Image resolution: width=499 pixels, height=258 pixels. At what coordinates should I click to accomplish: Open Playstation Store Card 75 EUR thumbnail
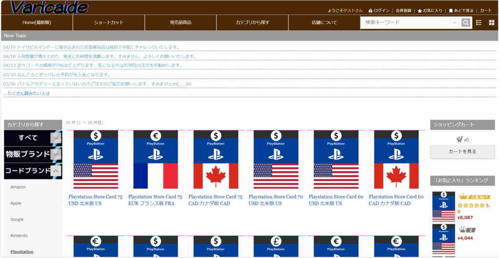(155, 159)
